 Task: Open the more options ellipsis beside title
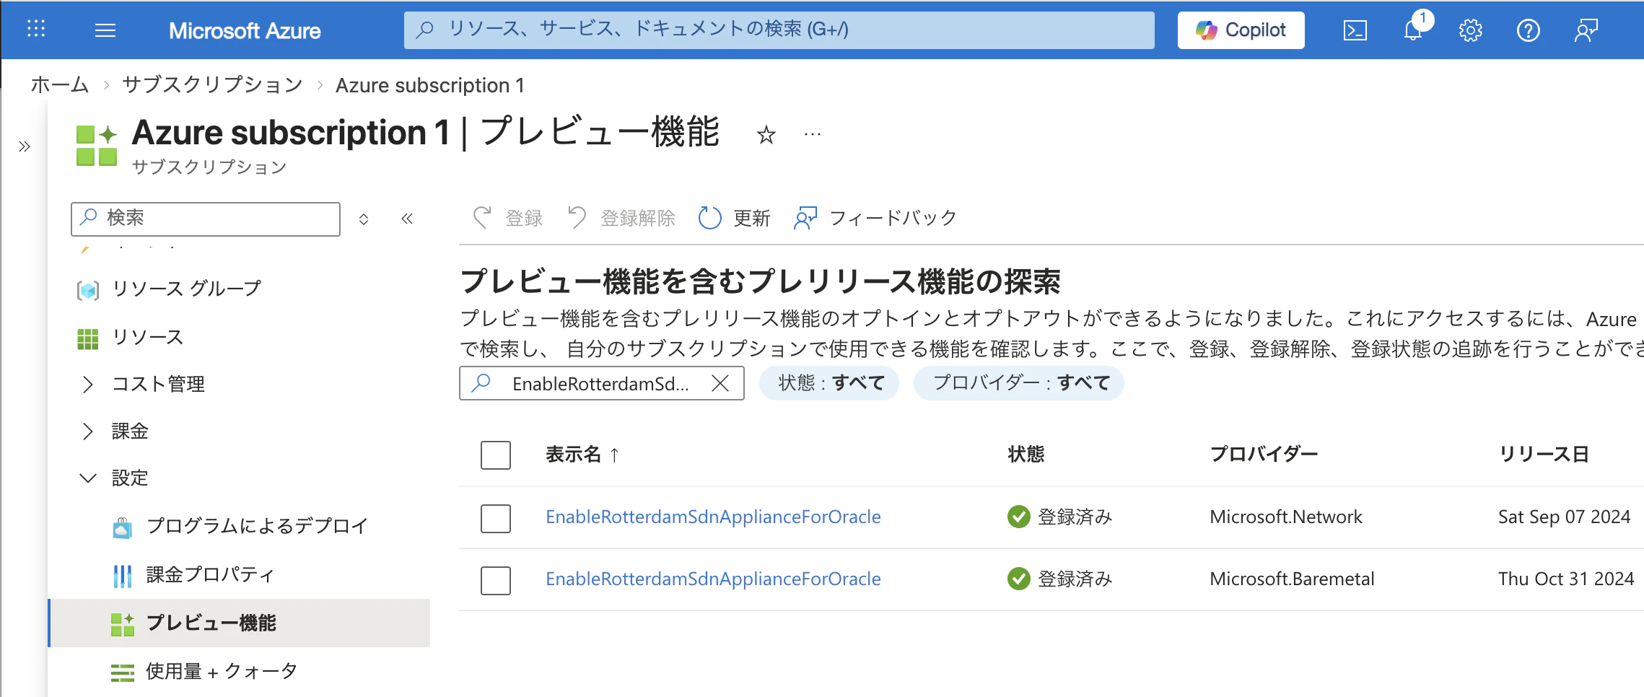coord(813,134)
